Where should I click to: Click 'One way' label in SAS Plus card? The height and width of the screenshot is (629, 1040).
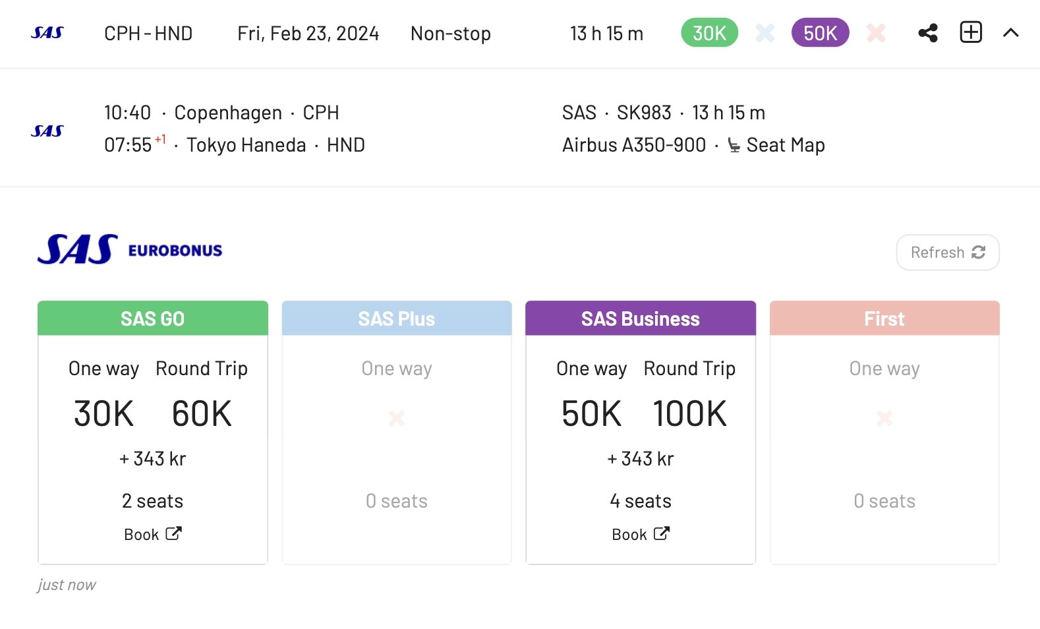[x=397, y=369]
